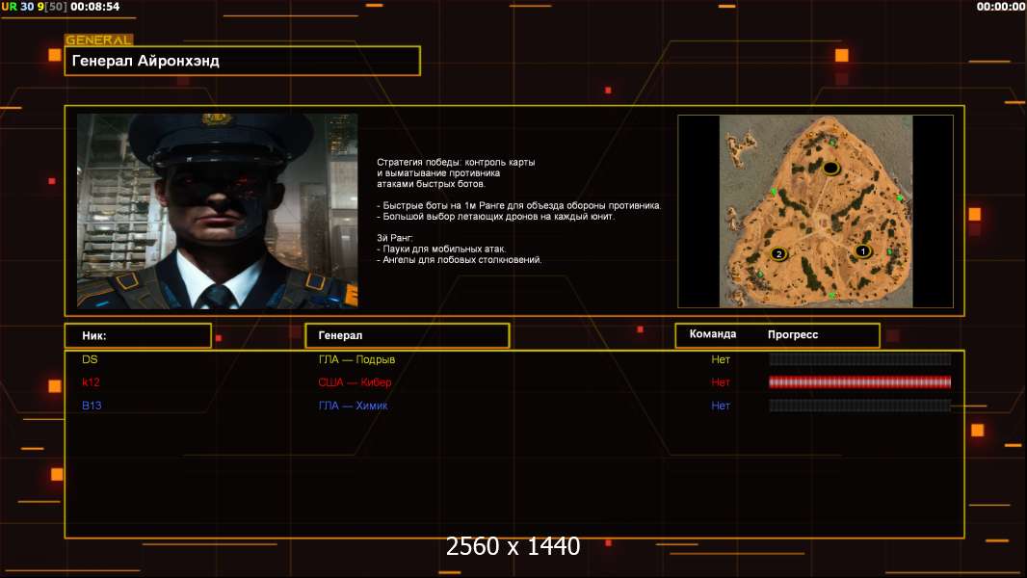Click start position marker 1 on minimap
1027x578 pixels.
(862, 251)
